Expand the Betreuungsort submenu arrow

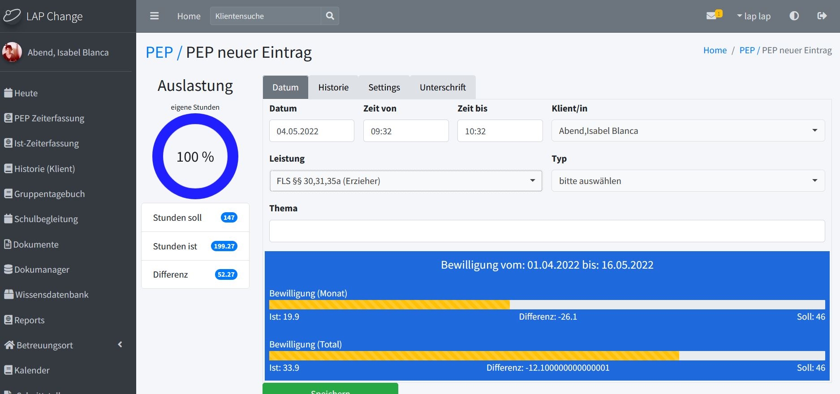120,345
